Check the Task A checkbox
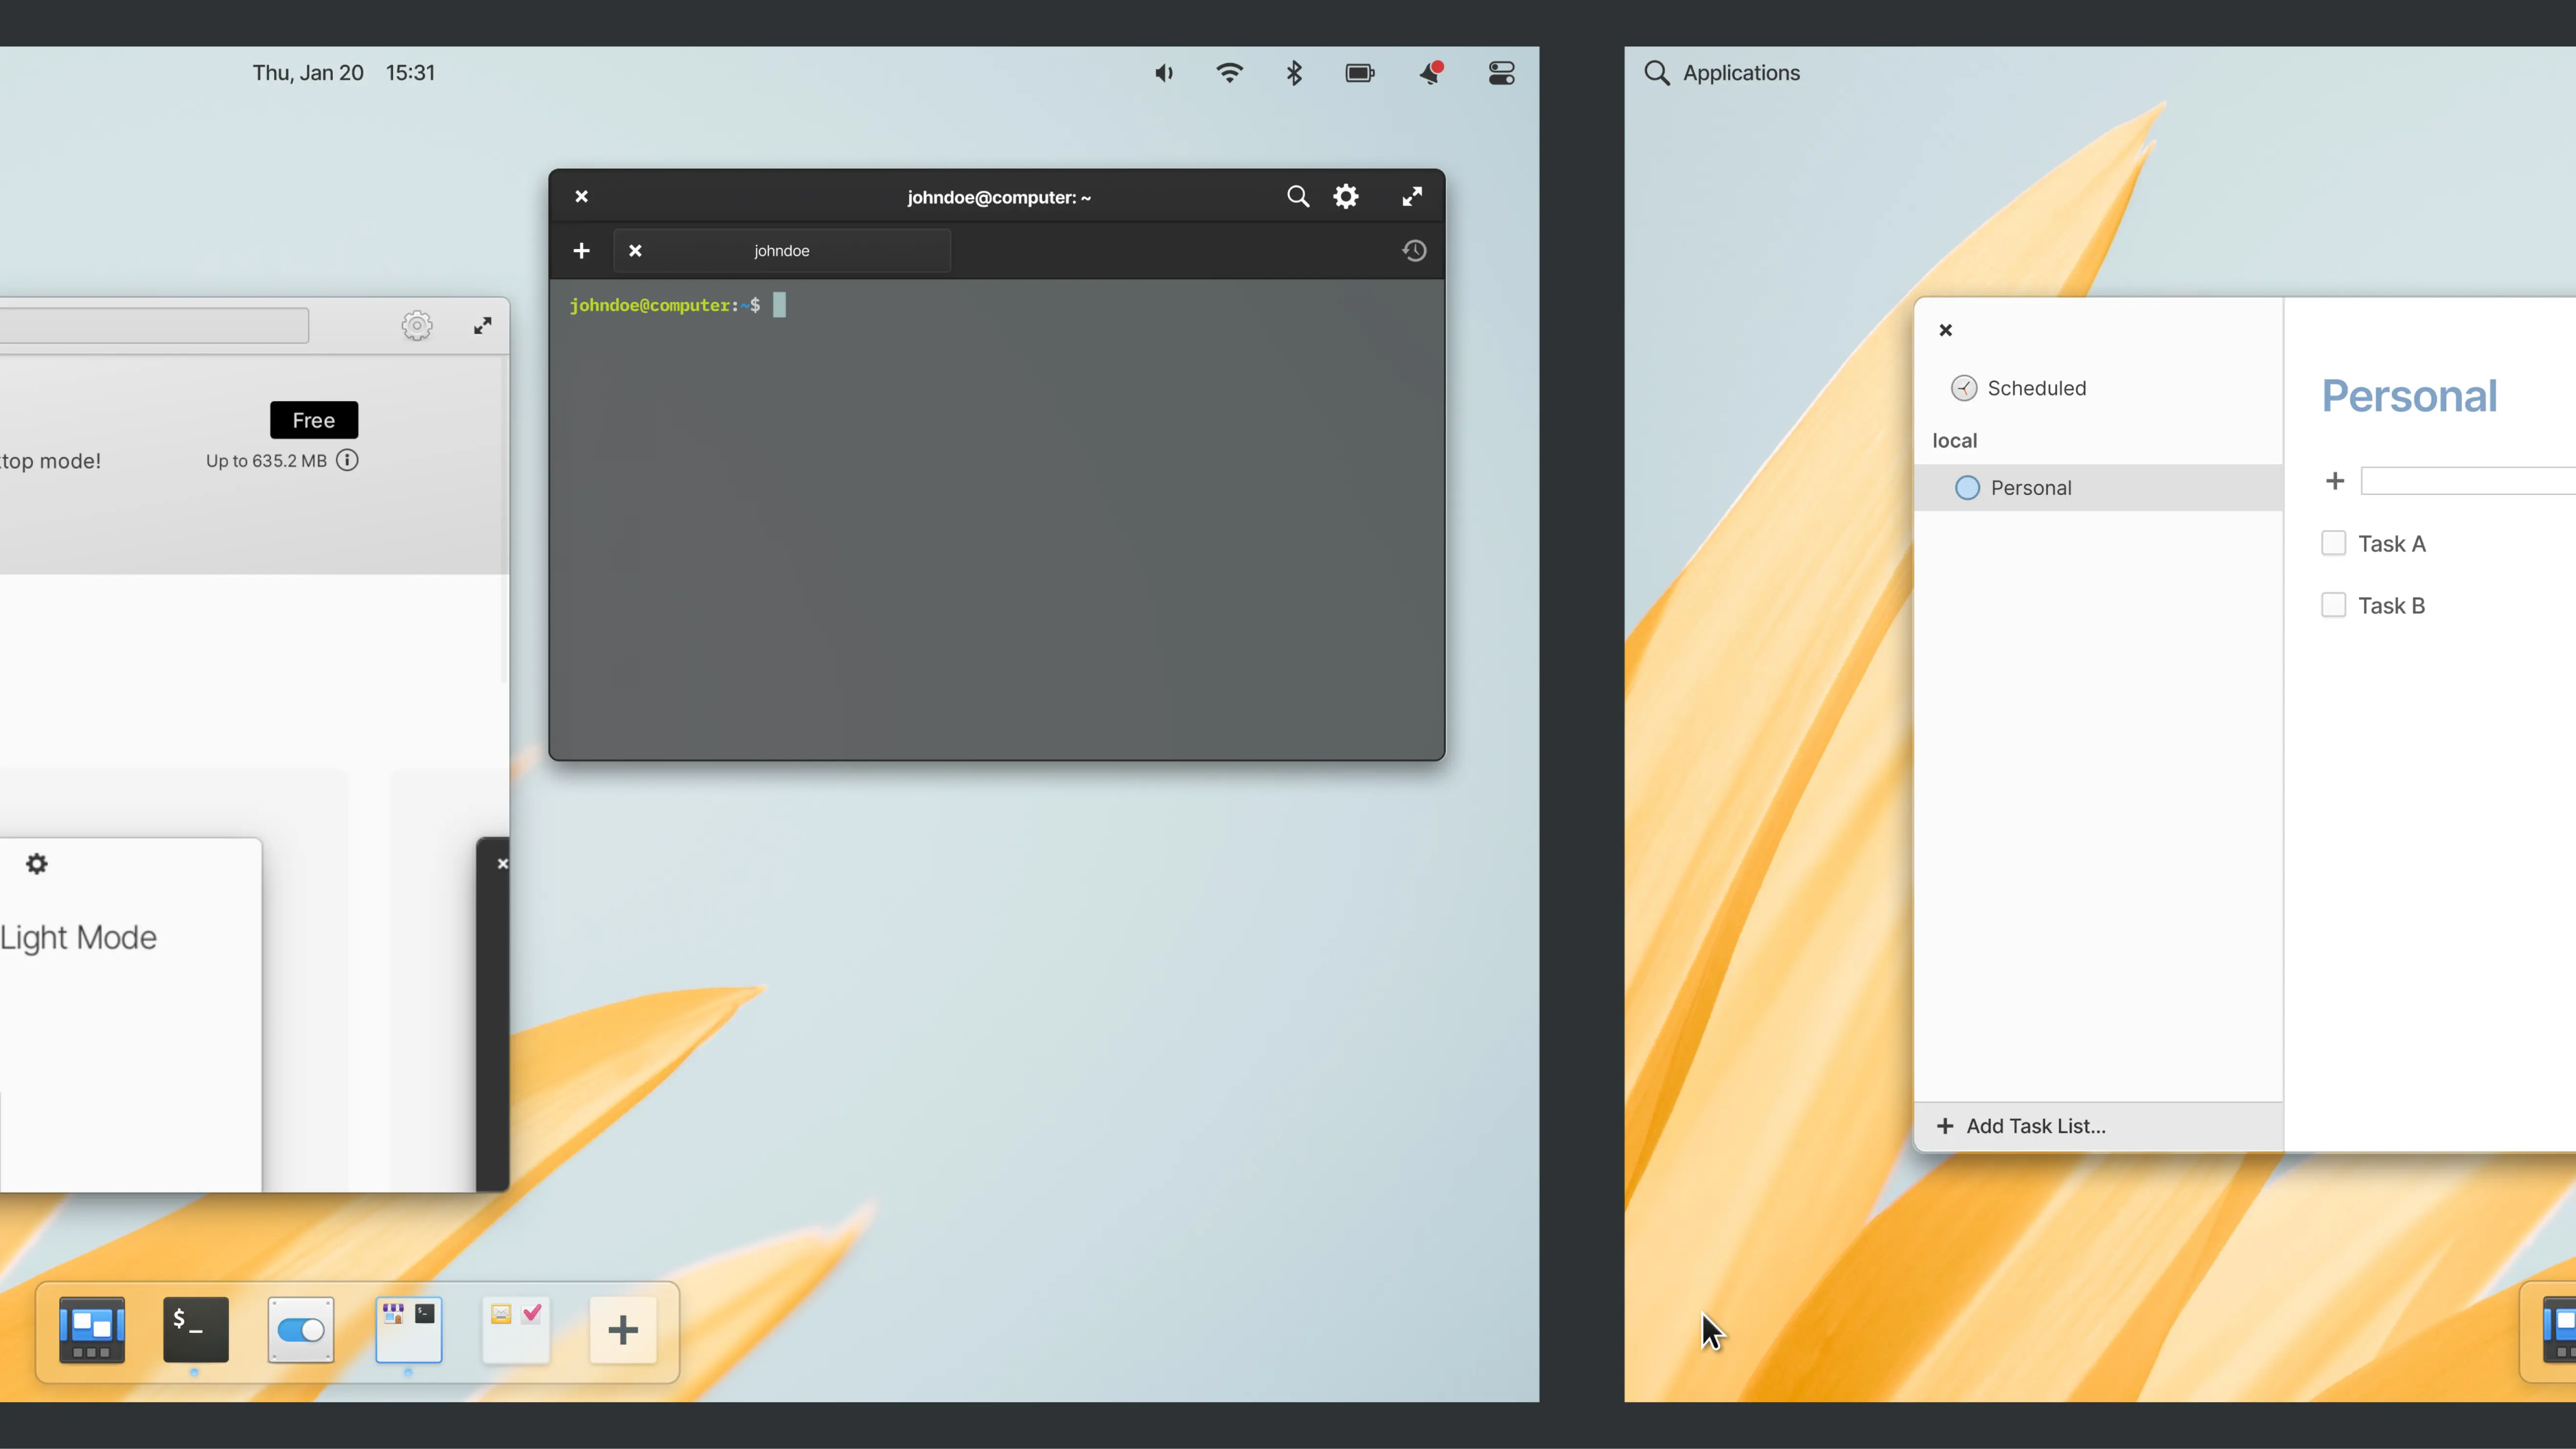The height and width of the screenshot is (1449, 2576). click(2333, 543)
